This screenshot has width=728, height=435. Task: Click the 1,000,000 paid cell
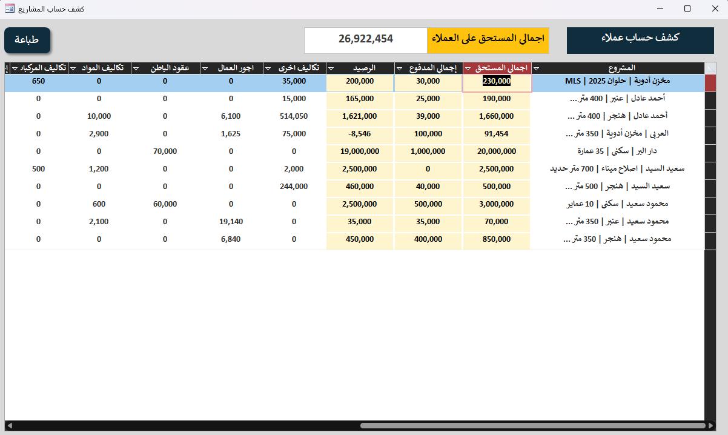(429, 153)
